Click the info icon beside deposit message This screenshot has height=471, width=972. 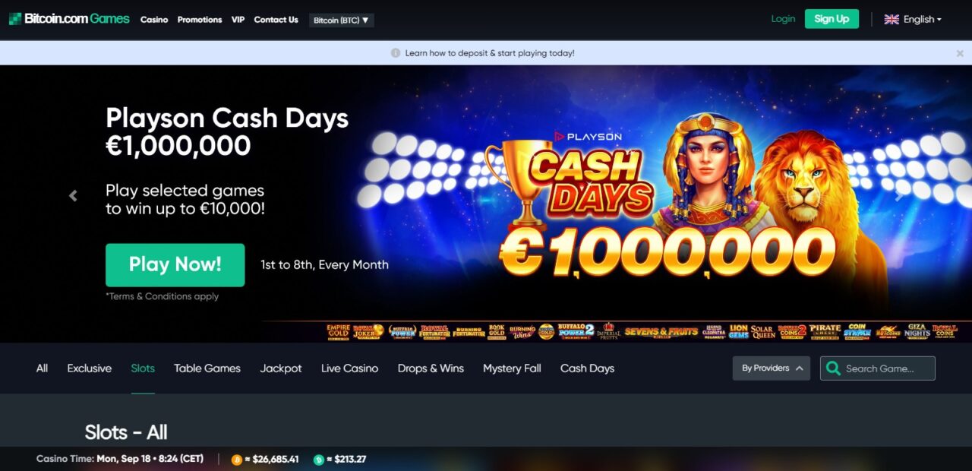coord(395,53)
